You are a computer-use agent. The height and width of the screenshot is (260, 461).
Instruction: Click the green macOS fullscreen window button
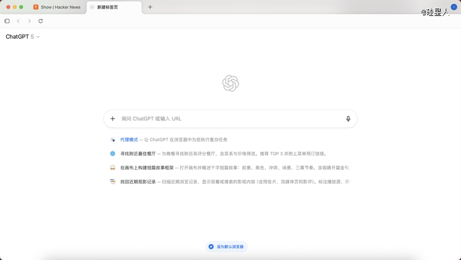pos(22,7)
